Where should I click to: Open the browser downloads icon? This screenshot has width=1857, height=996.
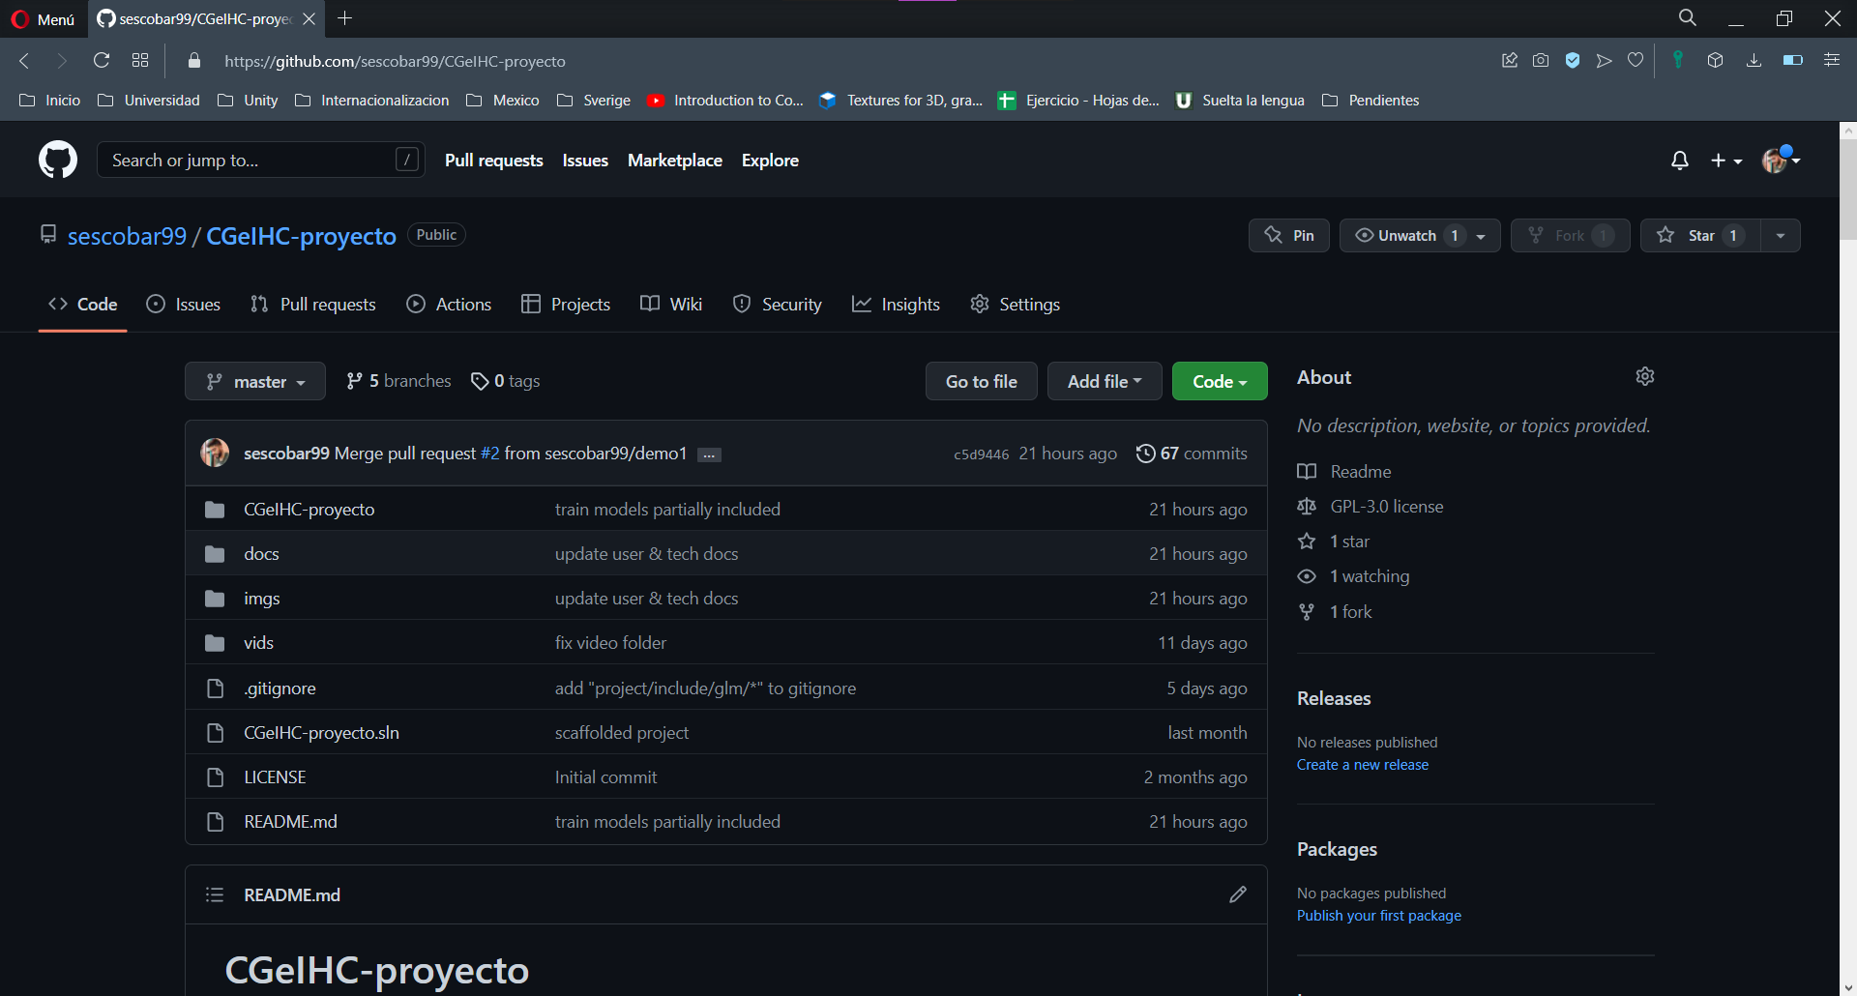1754,60
